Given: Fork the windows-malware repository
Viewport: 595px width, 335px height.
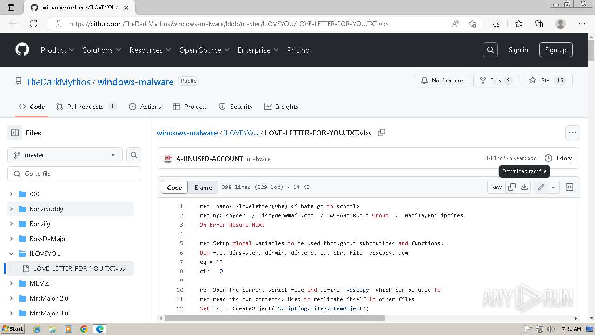Looking at the screenshot, I should point(496,80).
